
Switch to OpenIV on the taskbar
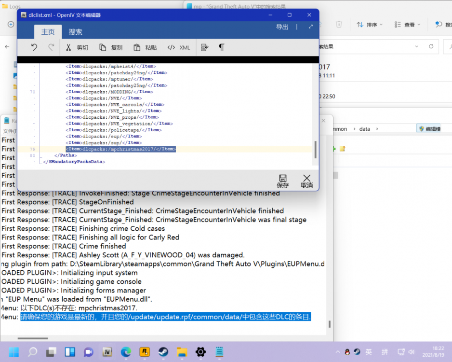pos(107,352)
